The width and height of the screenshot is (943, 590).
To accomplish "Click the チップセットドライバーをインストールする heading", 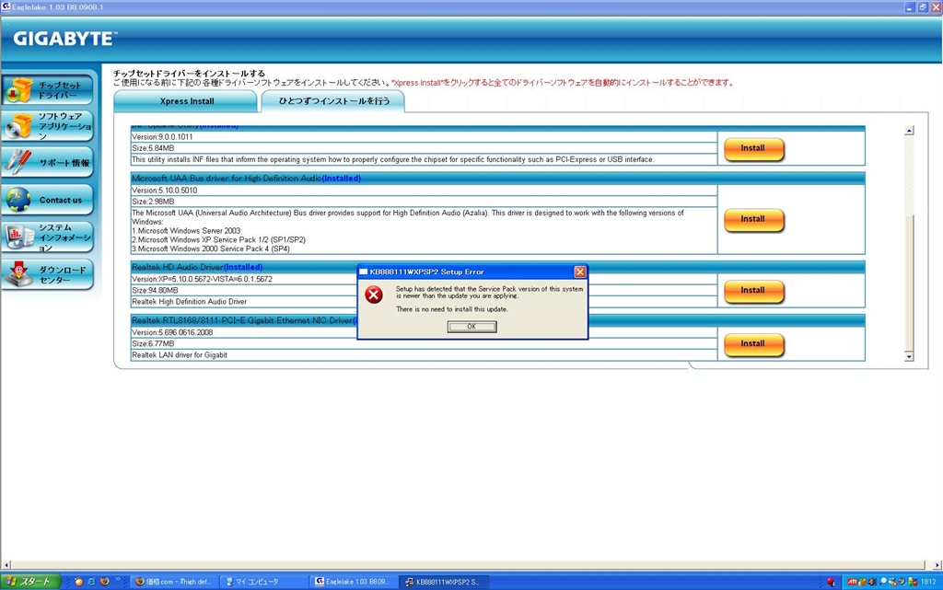I will click(x=189, y=74).
